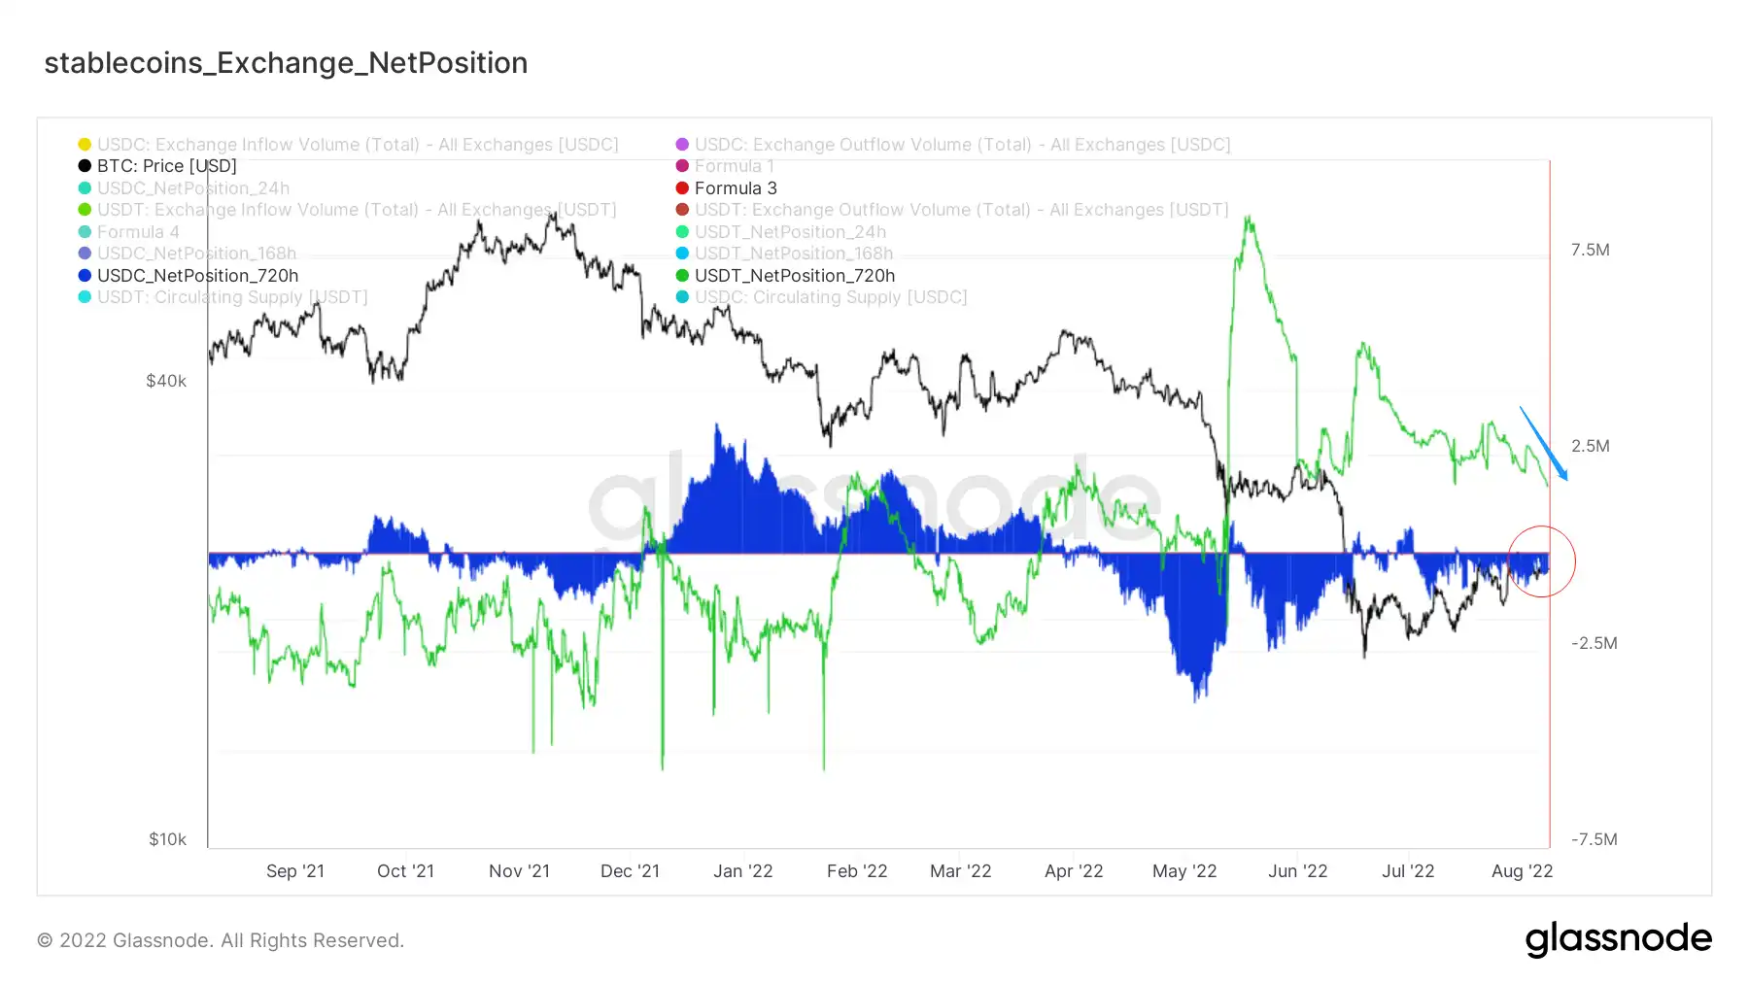Show USDT_NetPosition_24h legend series

(781, 232)
